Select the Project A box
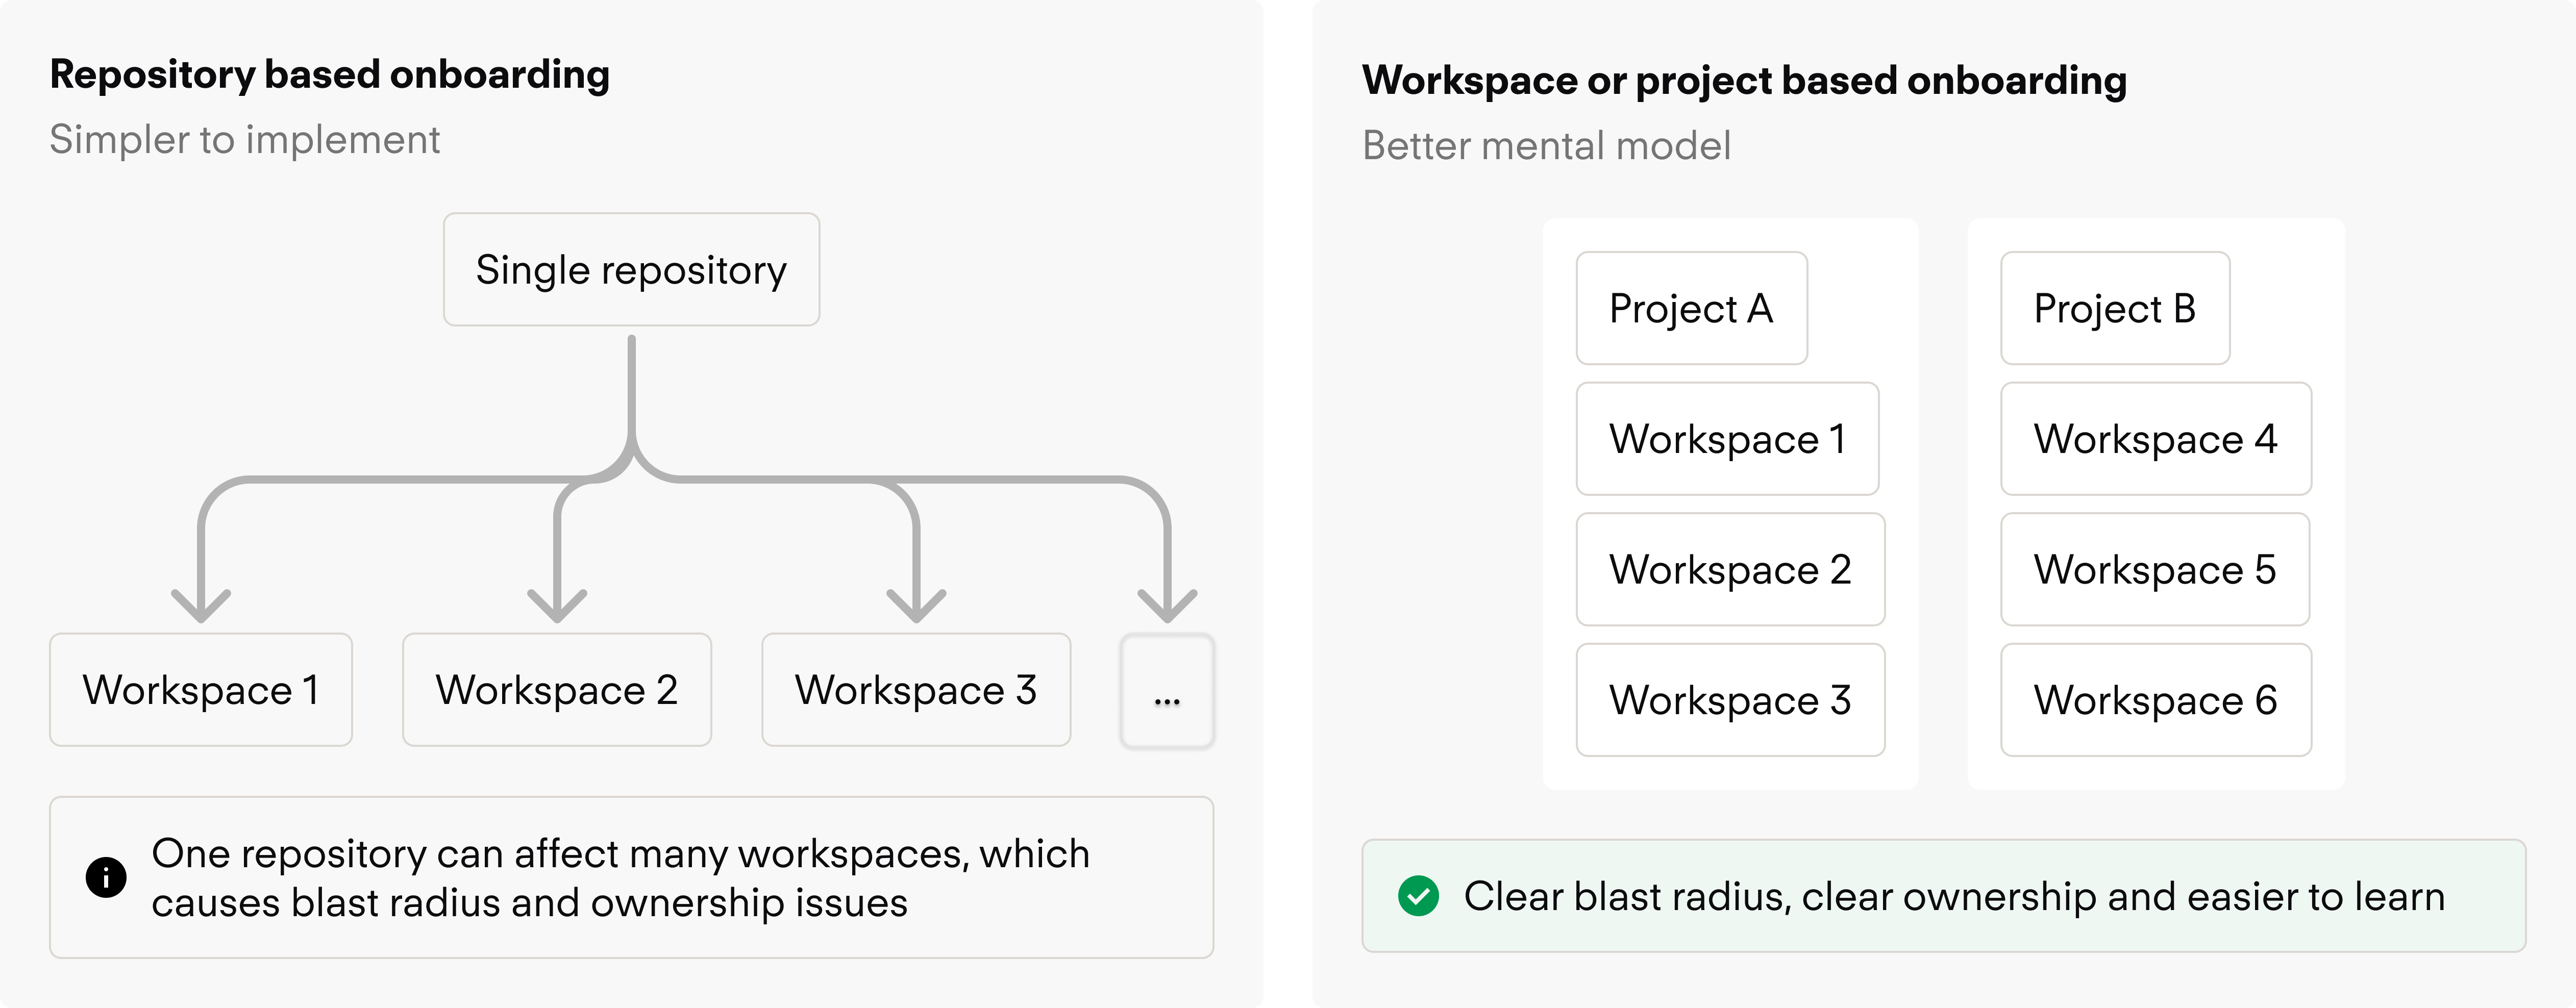Image resolution: width=2576 pixels, height=1008 pixels. click(x=1691, y=308)
